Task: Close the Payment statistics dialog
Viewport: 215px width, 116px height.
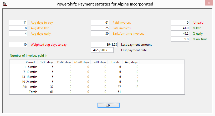Action: pyautogui.click(x=209, y=3)
